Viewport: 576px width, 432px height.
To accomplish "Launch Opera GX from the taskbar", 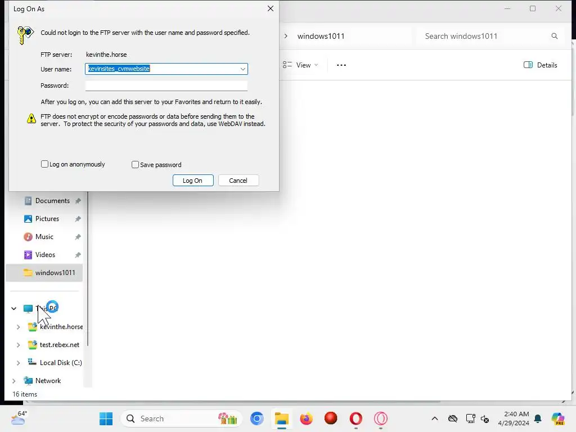I will coord(381,418).
